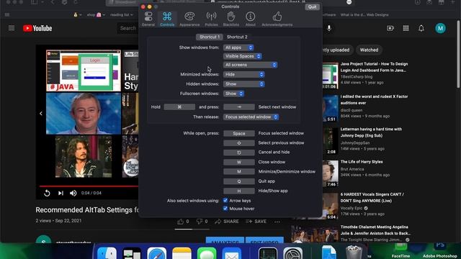Click the endscreen previous arrow
The width and height of the screenshot is (461, 259).
(41, 114)
